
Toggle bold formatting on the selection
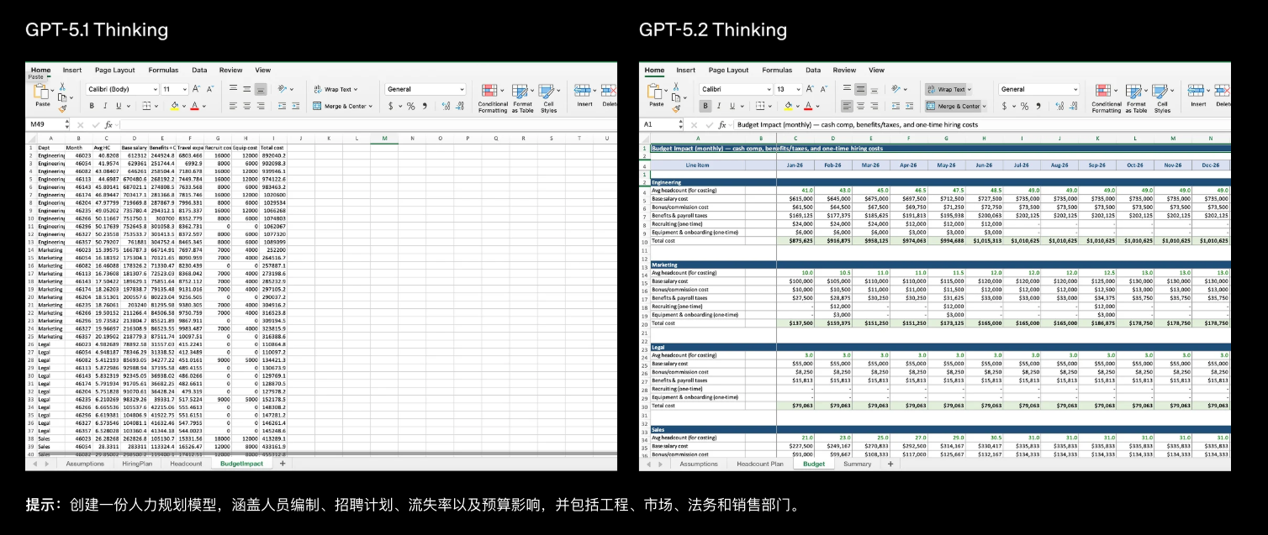[x=705, y=106]
